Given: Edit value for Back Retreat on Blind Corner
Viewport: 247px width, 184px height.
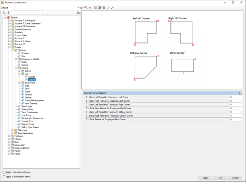Looking at the screenshot, I should click(236, 120).
